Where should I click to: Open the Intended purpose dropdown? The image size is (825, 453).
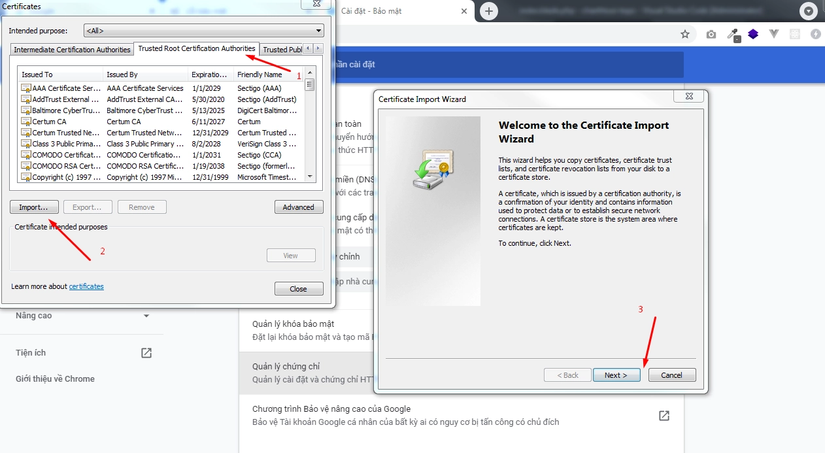[x=204, y=31]
